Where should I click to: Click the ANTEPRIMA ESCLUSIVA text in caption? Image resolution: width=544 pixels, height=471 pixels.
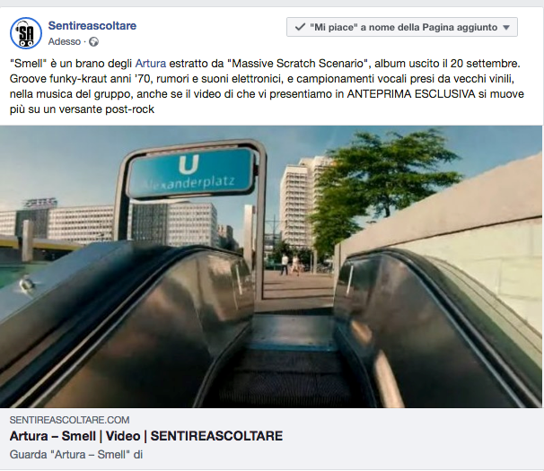(411, 94)
